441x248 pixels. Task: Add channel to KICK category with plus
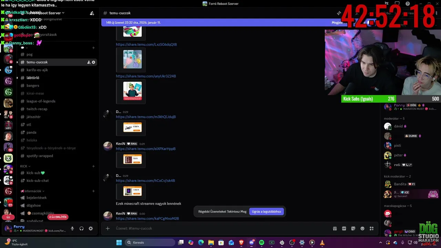(x=93, y=166)
